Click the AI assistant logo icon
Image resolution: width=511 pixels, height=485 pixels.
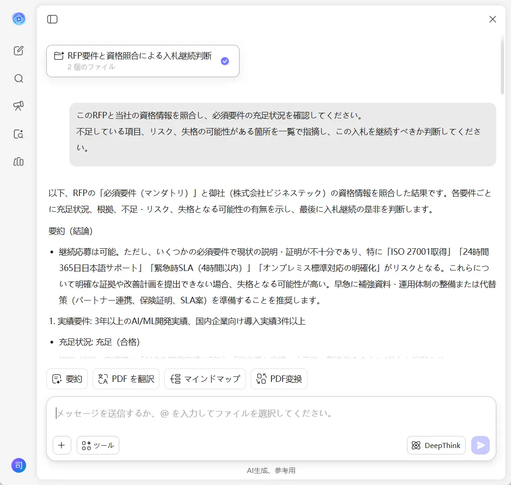pos(18,19)
